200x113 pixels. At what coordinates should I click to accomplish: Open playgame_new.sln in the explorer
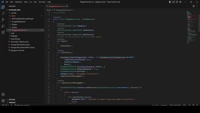click(17, 50)
